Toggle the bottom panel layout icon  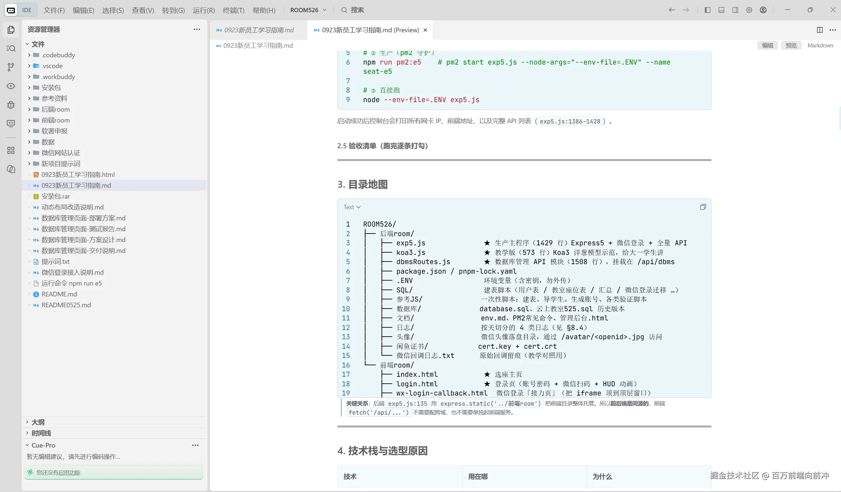(x=721, y=10)
